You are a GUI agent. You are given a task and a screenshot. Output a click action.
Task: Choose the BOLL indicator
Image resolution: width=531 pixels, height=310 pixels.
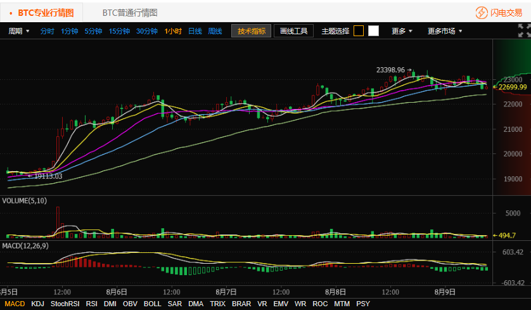point(152,304)
